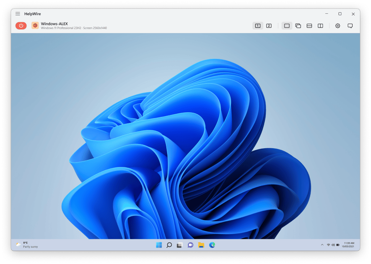The width and height of the screenshot is (371, 264).
Task: Switch to remote monitor 2
Action: tap(269, 26)
